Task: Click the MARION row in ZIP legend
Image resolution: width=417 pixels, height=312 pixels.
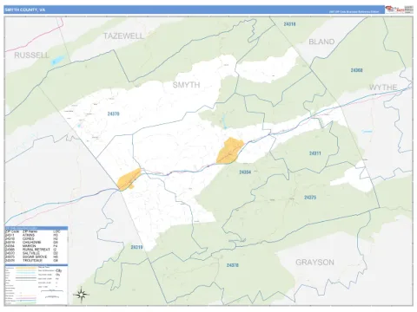Action: pyautogui.click(x=31, y=246)
